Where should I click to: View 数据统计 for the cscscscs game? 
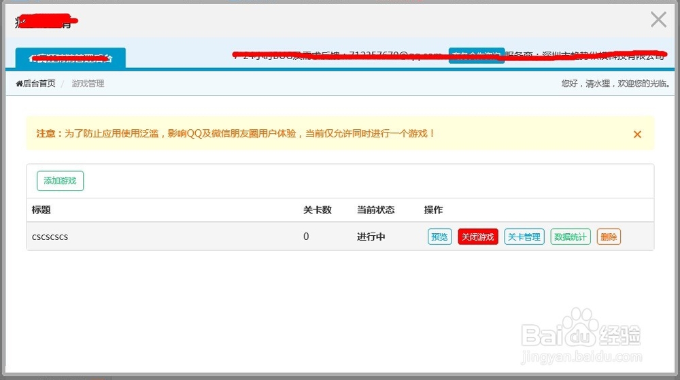(571, 237)
